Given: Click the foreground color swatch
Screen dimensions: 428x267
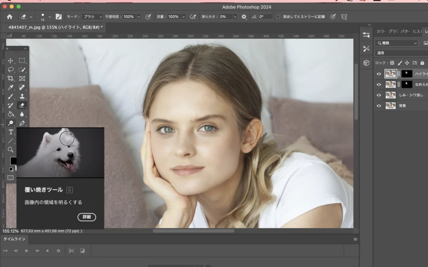Looking at the screenshot, I should click(x=13, y=161).
